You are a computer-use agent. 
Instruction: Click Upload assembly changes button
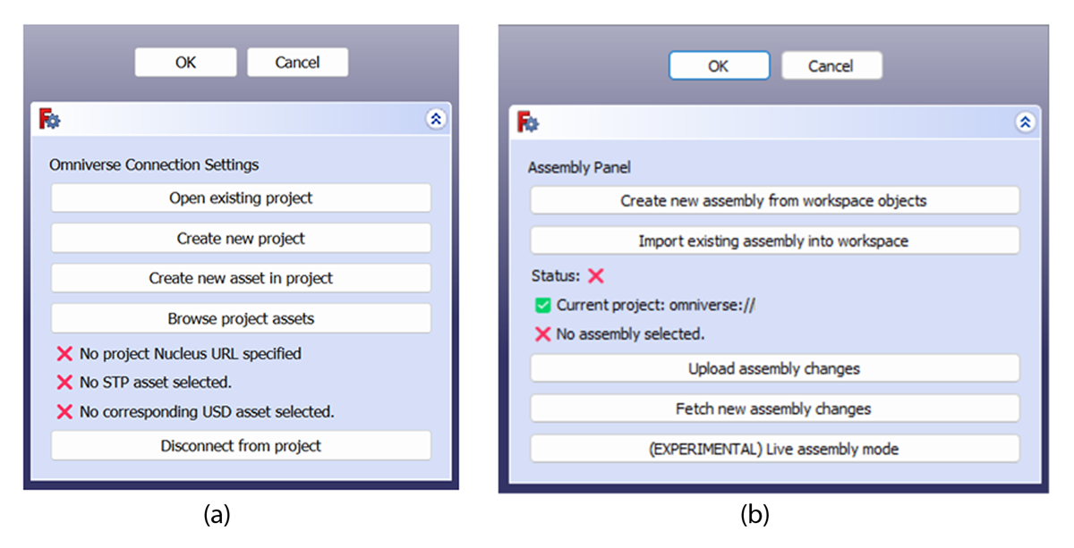coord(774,368)
